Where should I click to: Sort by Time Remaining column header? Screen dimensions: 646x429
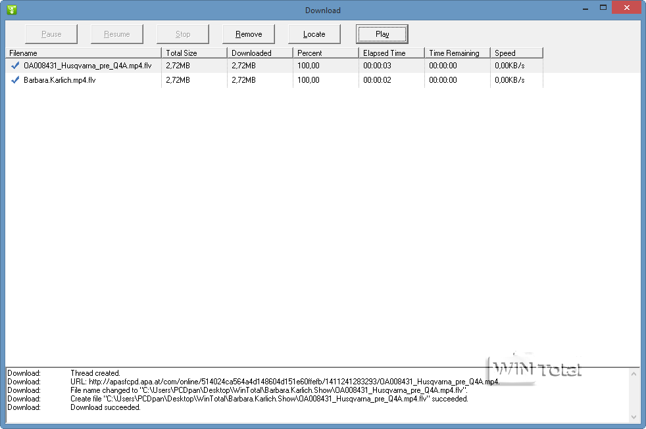click(x=457, y=53)
